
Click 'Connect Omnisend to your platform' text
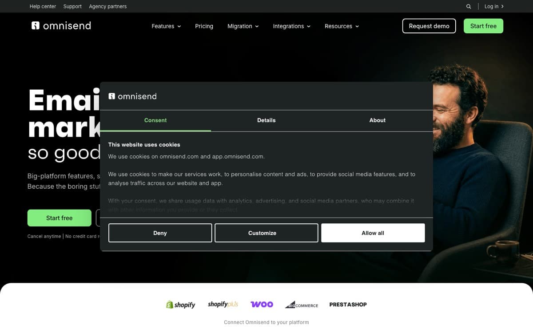pyautogui.click(x=266, y=322)
